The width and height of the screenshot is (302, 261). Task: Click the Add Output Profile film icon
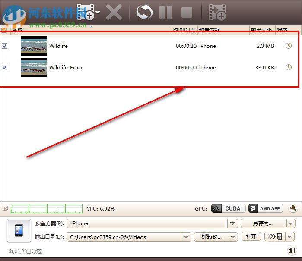coord(217,13)
